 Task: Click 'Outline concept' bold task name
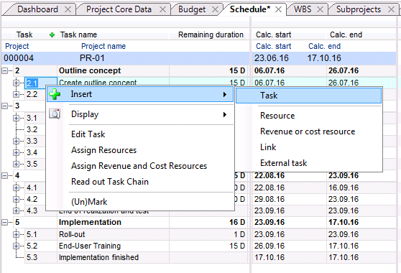(x=90, y=71)
